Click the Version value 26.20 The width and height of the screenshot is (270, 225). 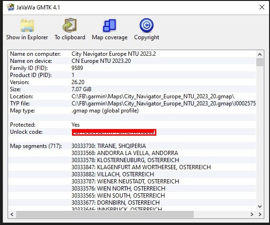[78, 82]
